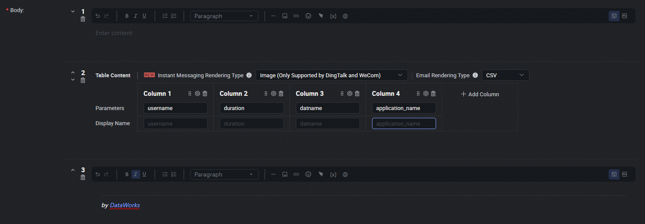Open the Instant Messaging Rendering Type dropdown
The image size is (645, 224).
[331, 75]
